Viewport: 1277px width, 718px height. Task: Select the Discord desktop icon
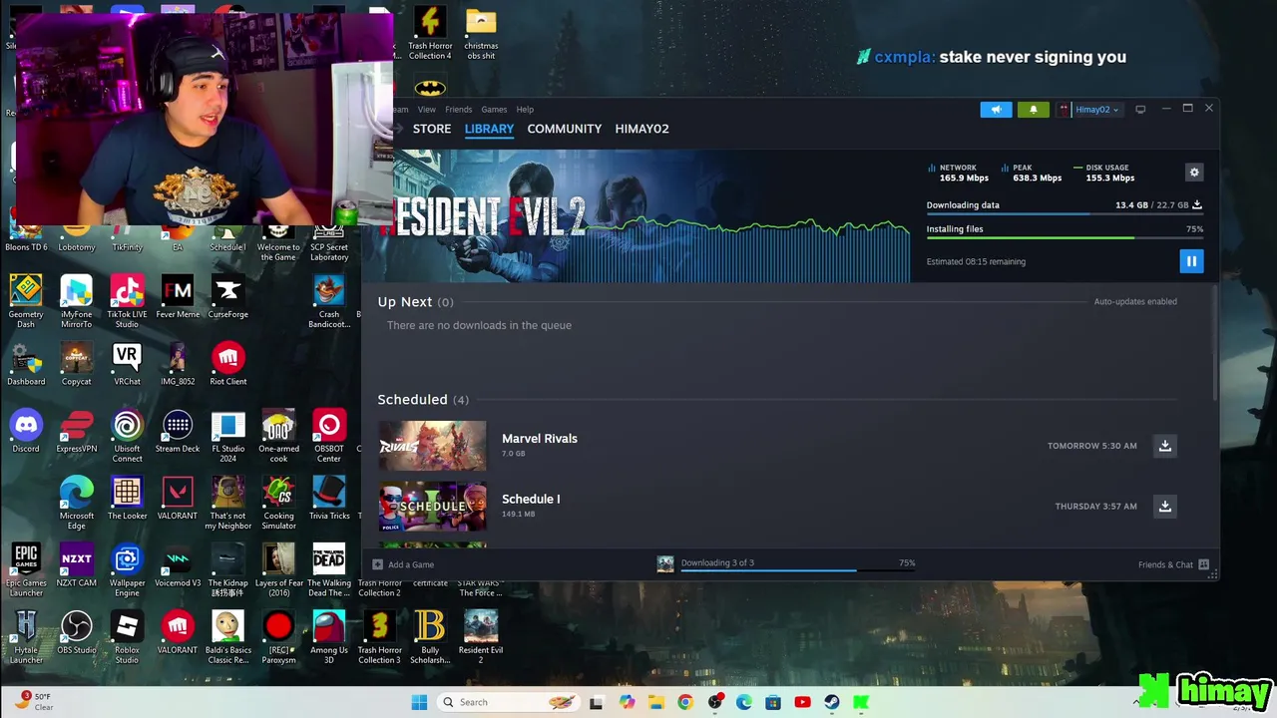[26, 432]
